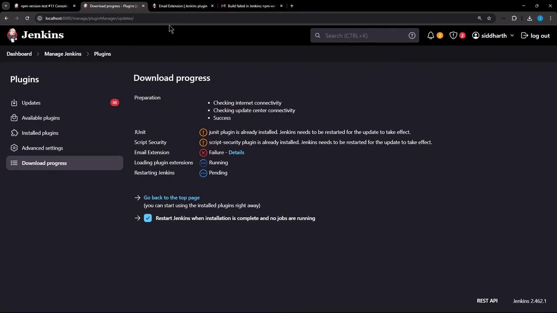Open the notifications bell in the header
This screenshot has width=557, height=313.
click(x=431, y=36)
